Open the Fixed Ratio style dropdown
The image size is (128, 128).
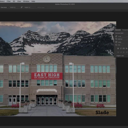point(4,7)
